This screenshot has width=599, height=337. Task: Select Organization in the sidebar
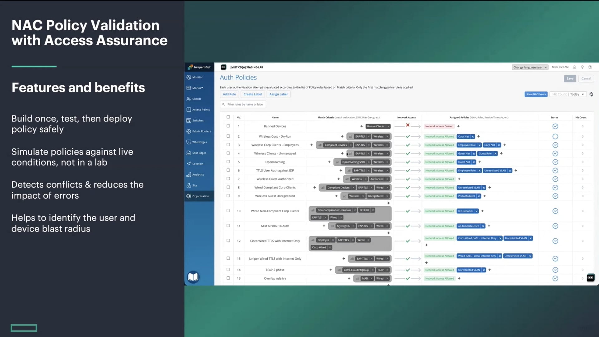[199, 196]
